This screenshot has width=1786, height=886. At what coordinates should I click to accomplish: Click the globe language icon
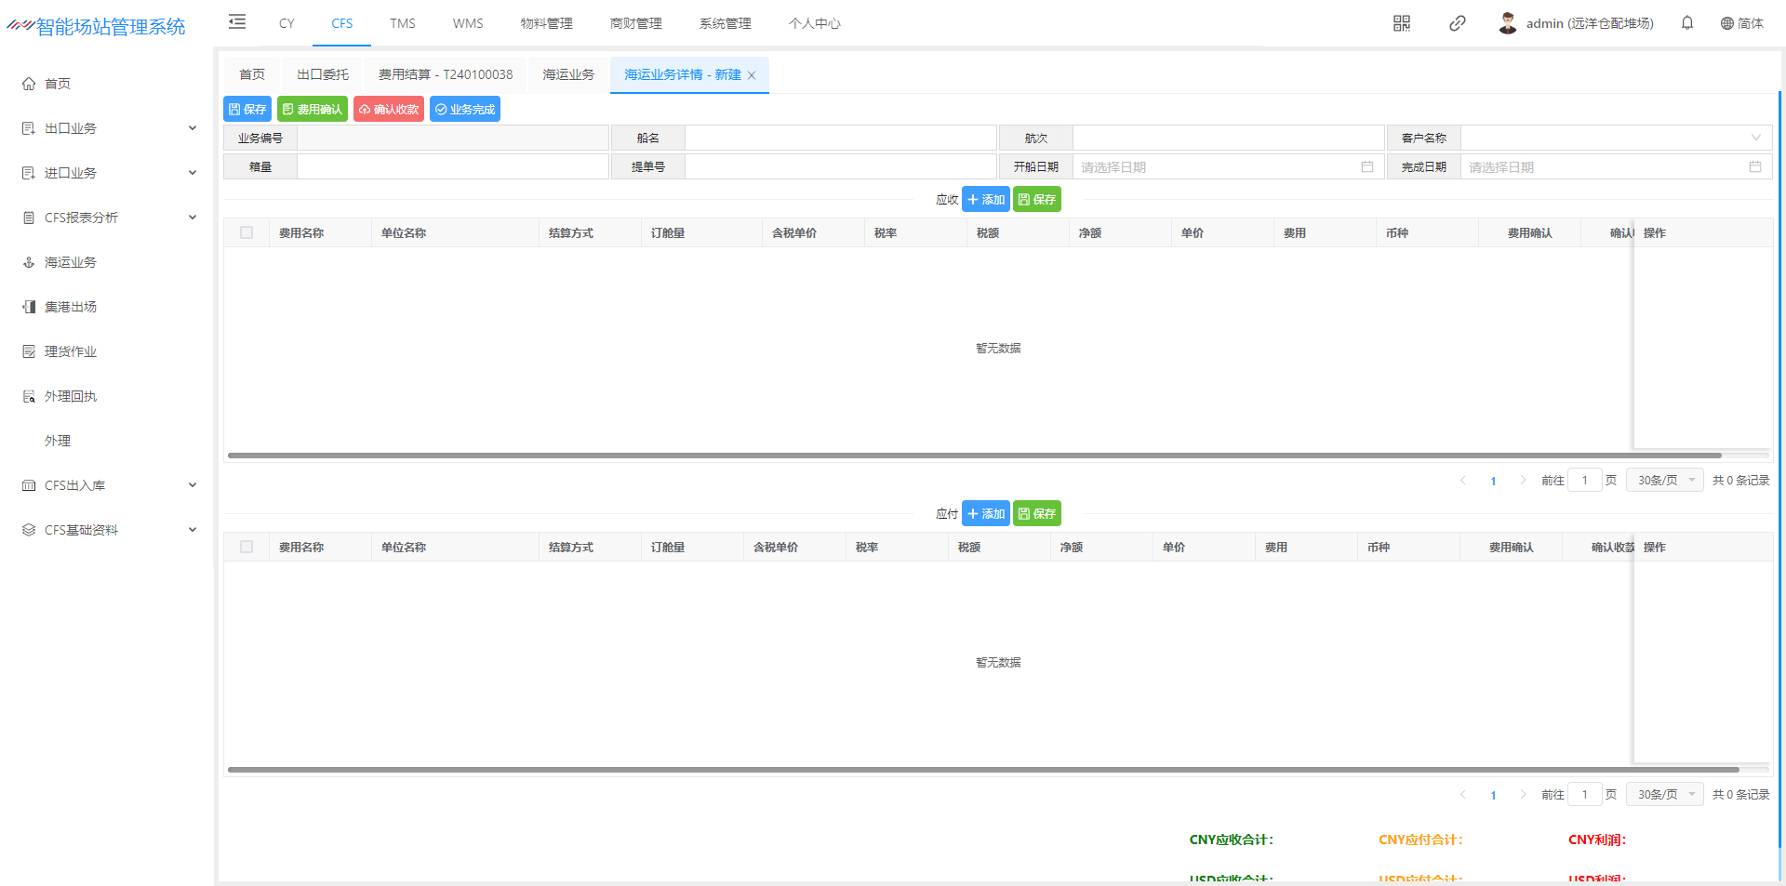1727,23
